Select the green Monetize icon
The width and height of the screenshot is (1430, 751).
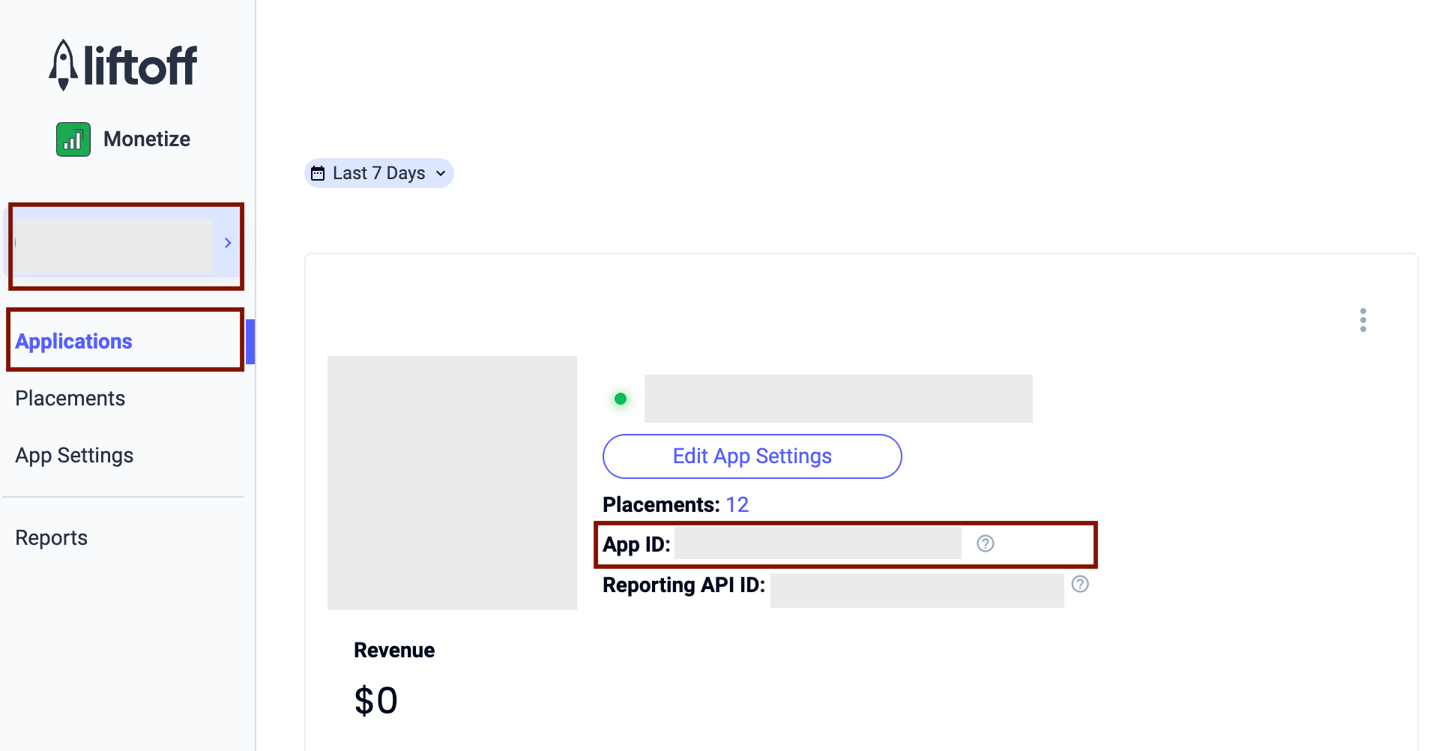(73, 139)
